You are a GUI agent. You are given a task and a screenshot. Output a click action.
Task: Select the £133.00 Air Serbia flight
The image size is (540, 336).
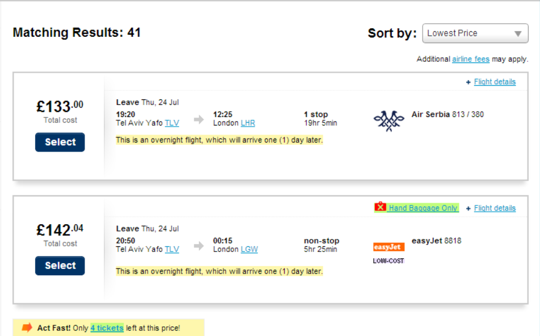click(x=60, y=142)
